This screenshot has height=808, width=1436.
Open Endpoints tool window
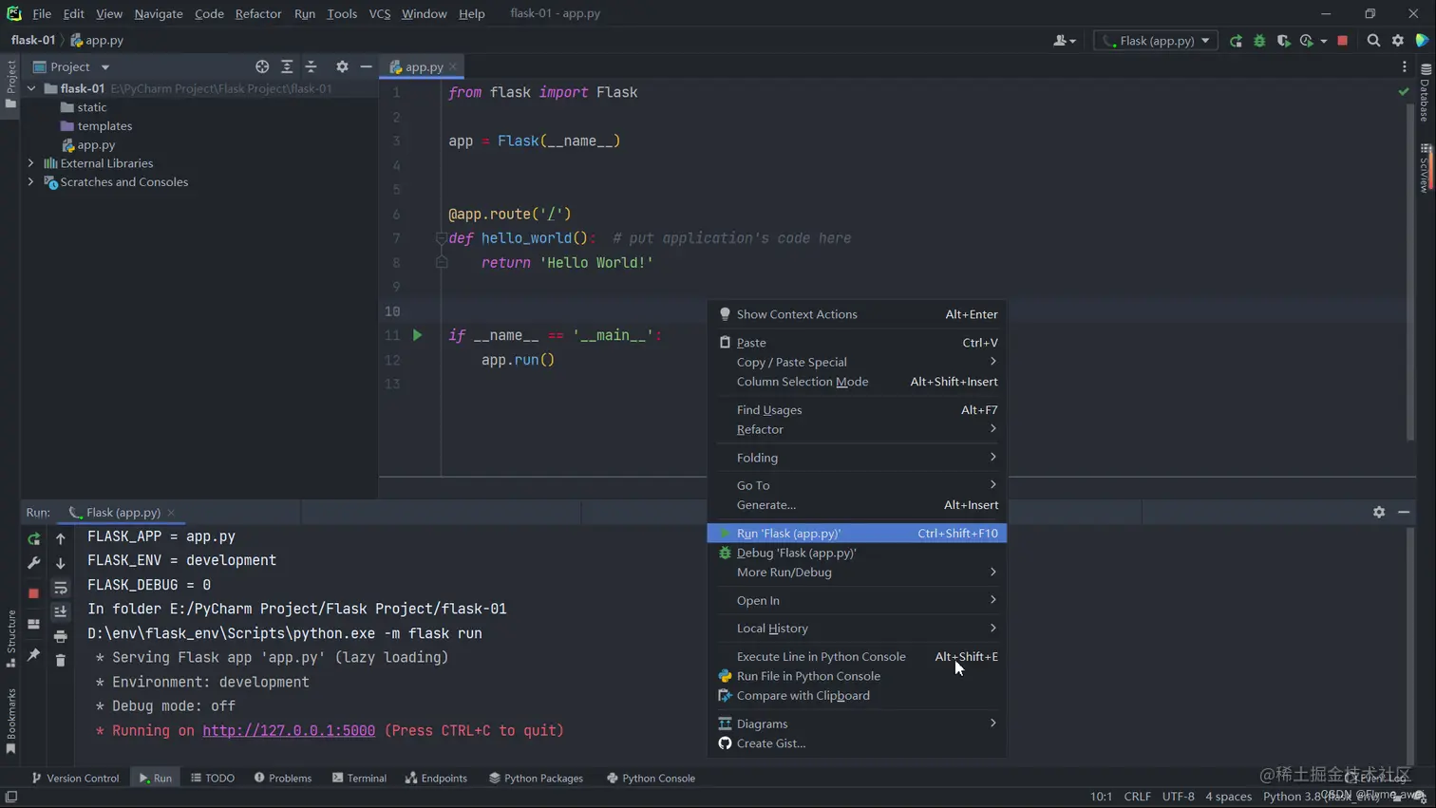coord(436,778)
